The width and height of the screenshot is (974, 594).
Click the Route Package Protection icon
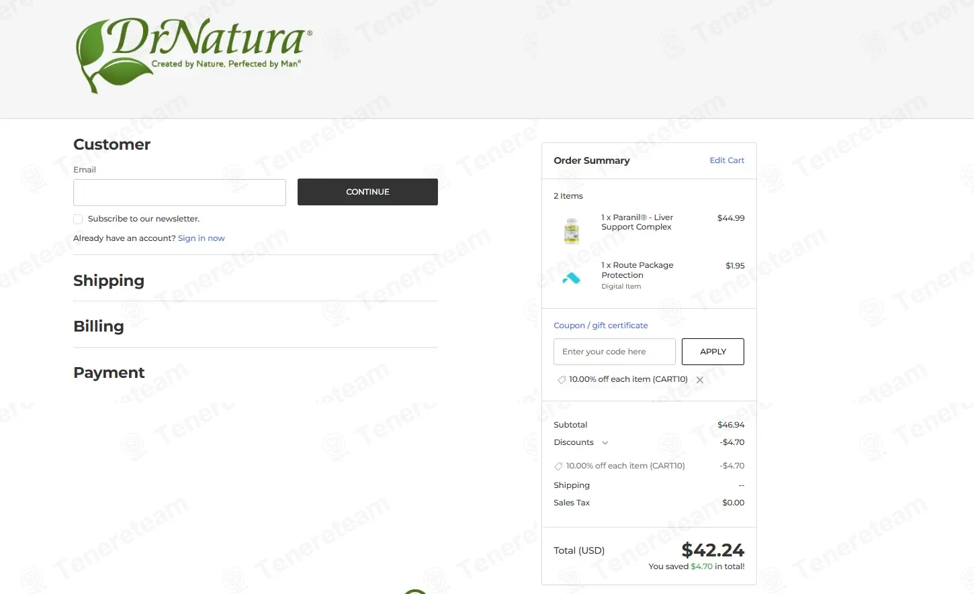[572, 277]
